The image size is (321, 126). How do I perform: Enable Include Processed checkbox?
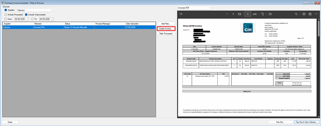pos(6,15)
